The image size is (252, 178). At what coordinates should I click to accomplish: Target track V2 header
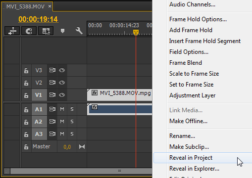coord(39,83)
